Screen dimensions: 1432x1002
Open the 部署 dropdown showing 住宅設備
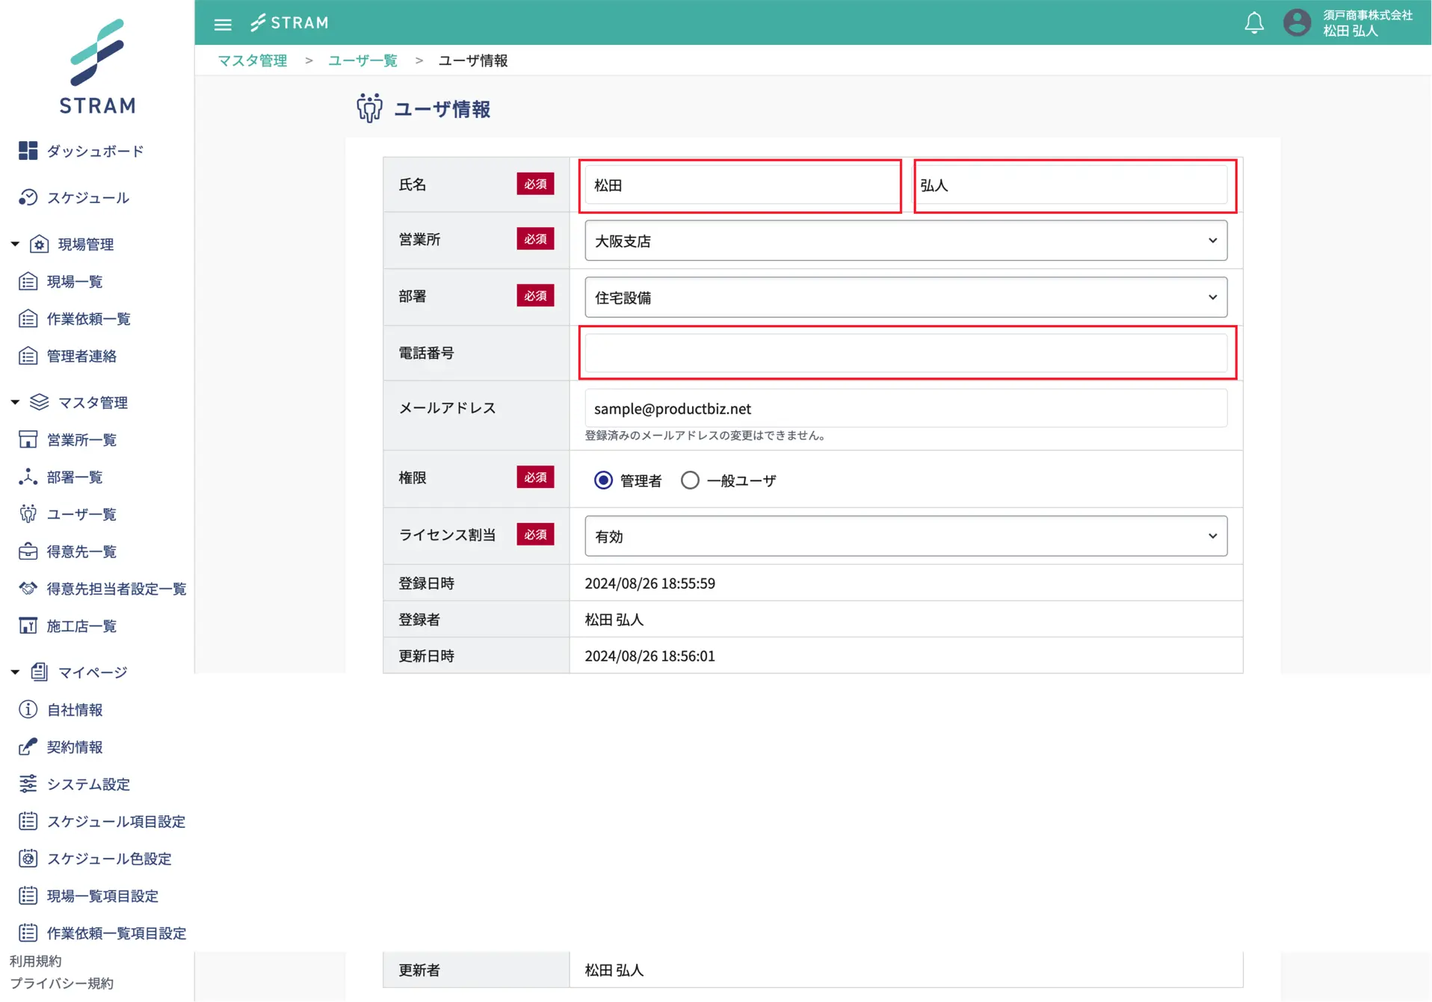point(905,297)
